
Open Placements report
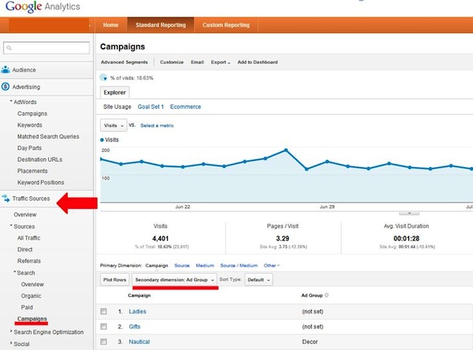[32, 171]
